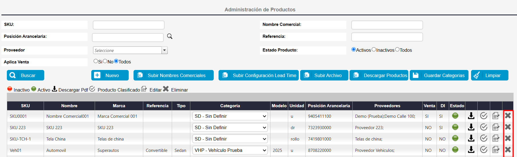This screenshot has width=517, height=157.
Task: Click the Proveedores column header
Action: (x=387, y=106)
